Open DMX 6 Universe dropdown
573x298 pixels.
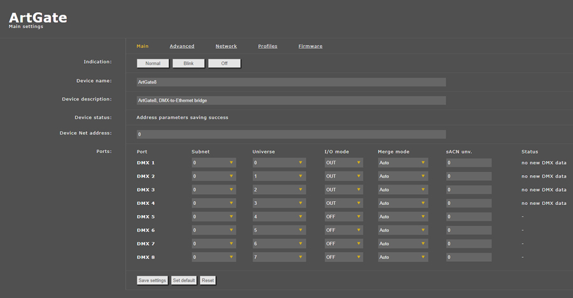(x=279, y=231)
